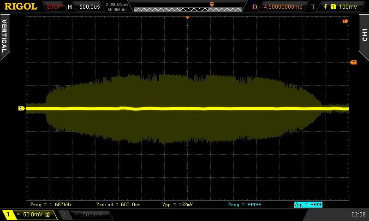
Task: Select the Period = 600.0us measurement
Action: (x=118, y=204)
